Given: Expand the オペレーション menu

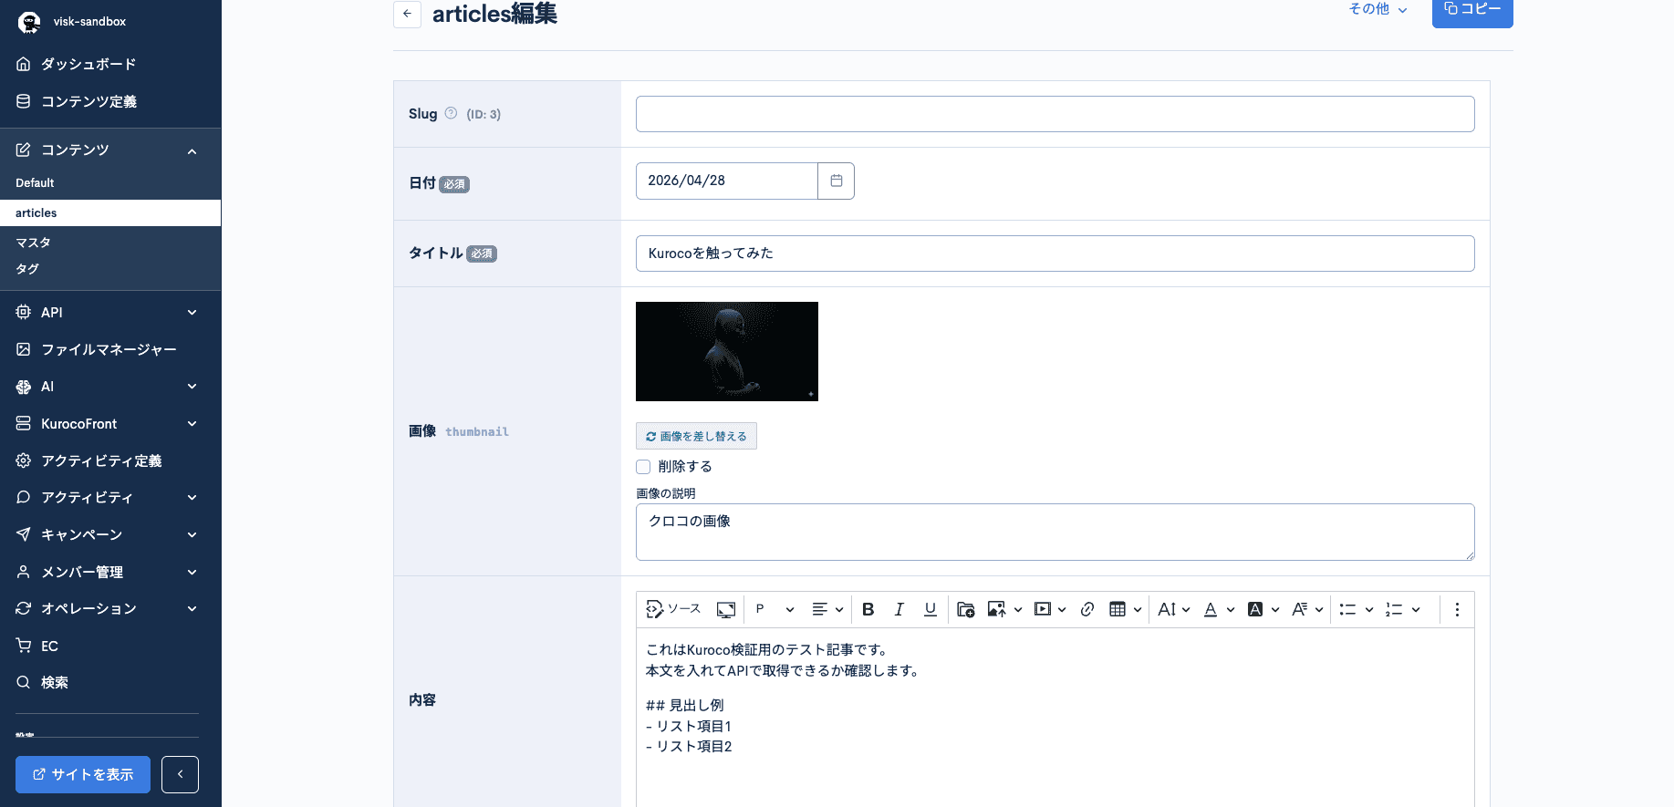Looking at the screenshot, I should pyautogui.click(x=110, y=608).
